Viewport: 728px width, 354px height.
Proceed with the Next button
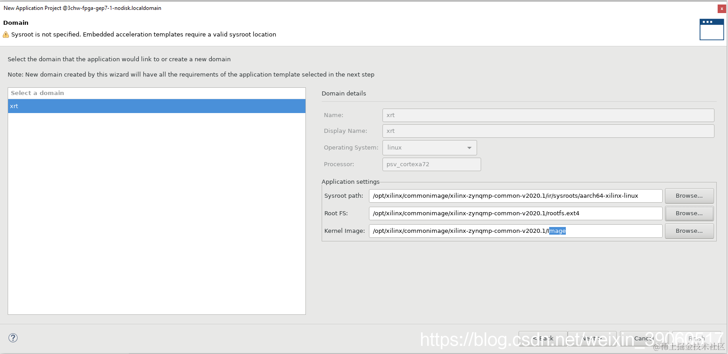click(x=592, y=338)
